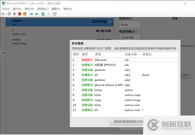The image size is (195, 135).
Task: Click the Turn Off VM icon
Action: tap(14, 14)
